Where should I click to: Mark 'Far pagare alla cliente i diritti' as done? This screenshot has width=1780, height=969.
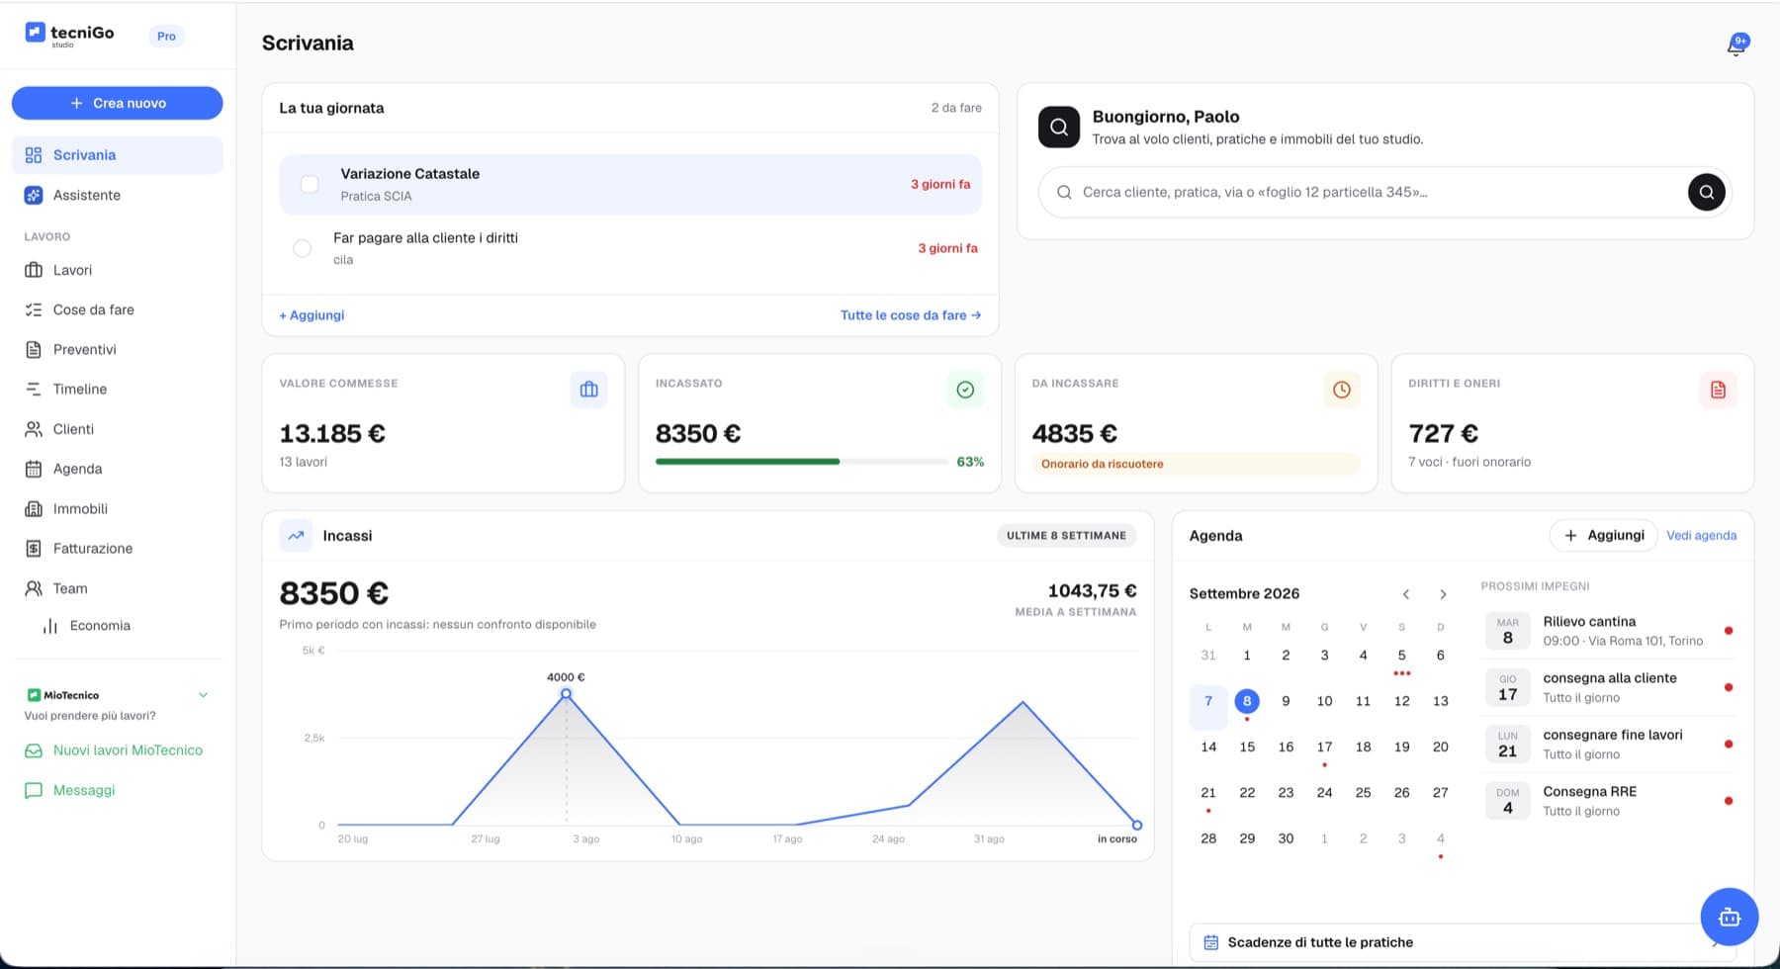tap(303, 248)
